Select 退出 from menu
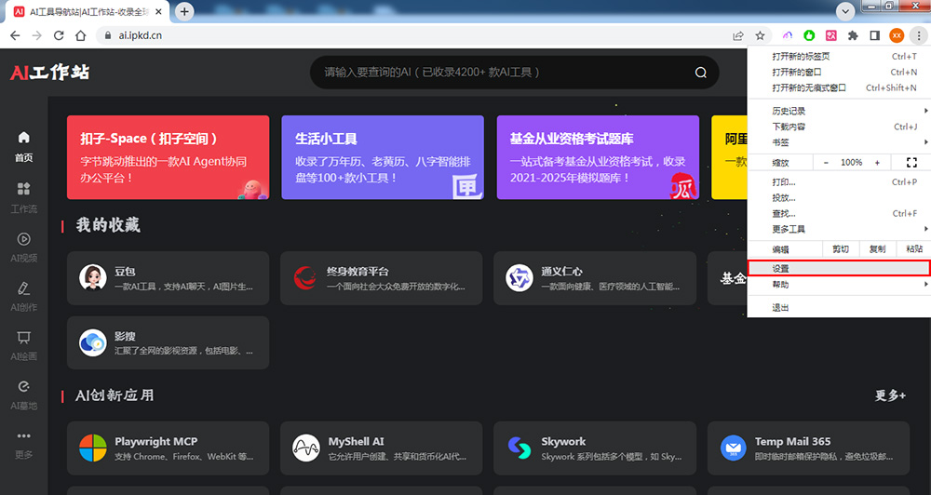Image resolution: width=931 pixels, height=495 pixels. click(839, 307)
